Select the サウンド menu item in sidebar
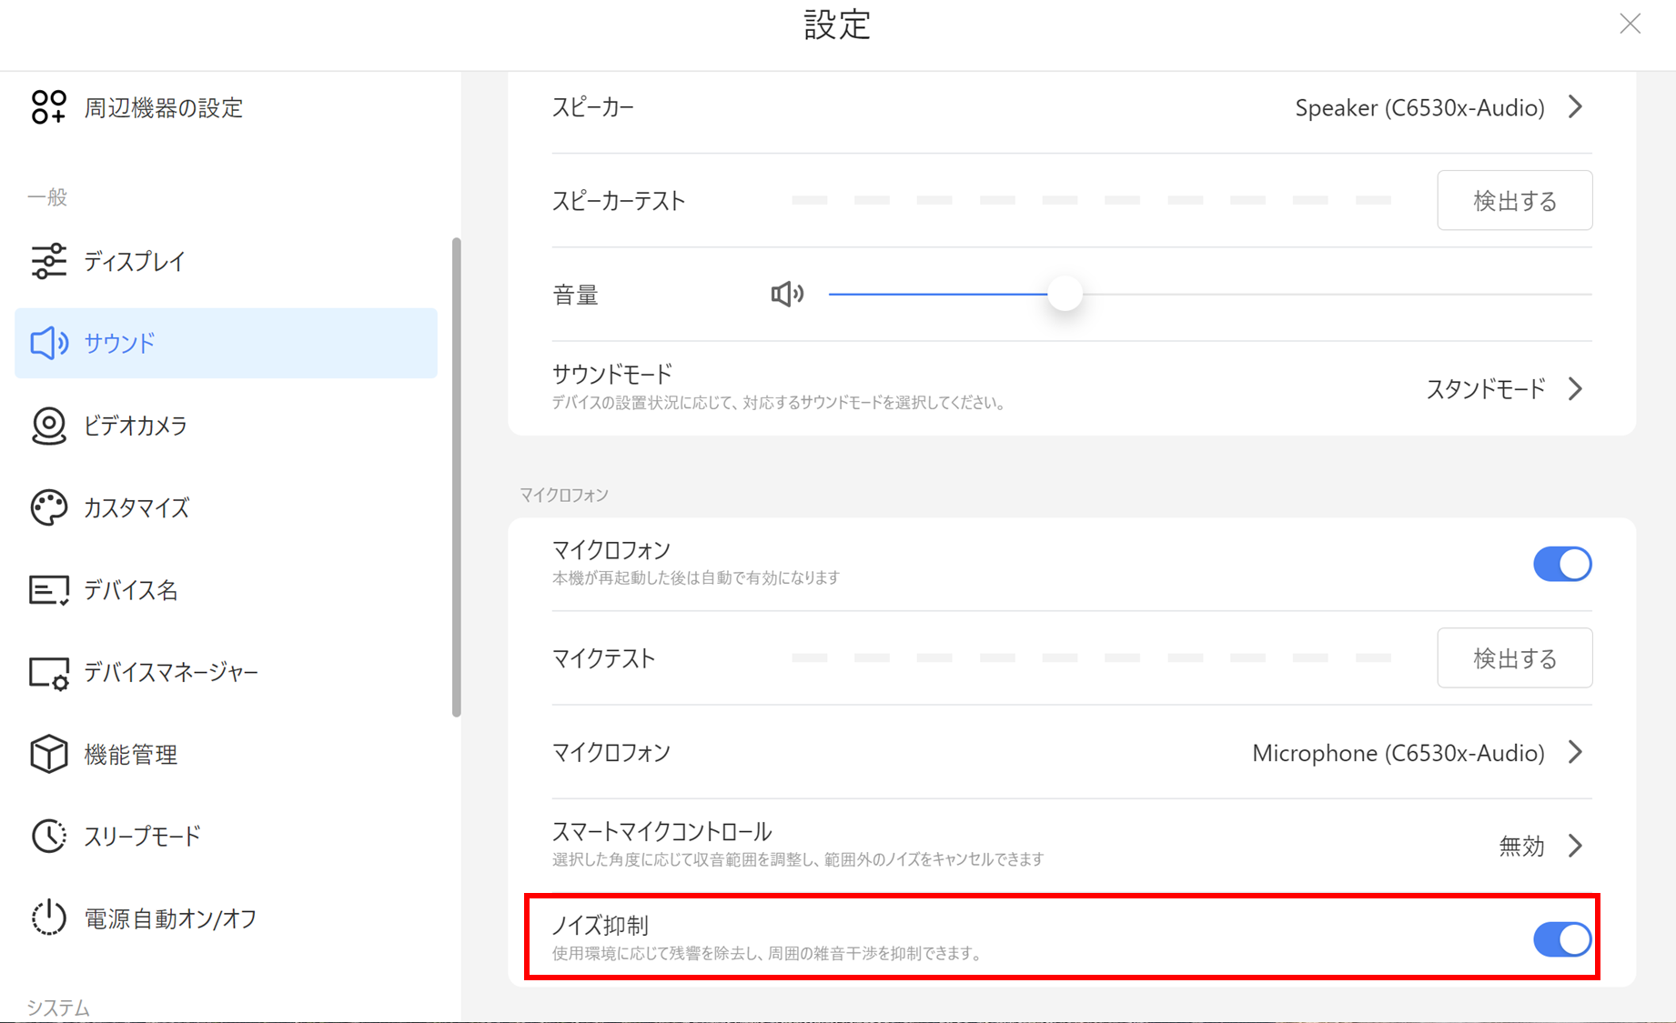Screen dimensions: 1676x1023 [226, 343]
